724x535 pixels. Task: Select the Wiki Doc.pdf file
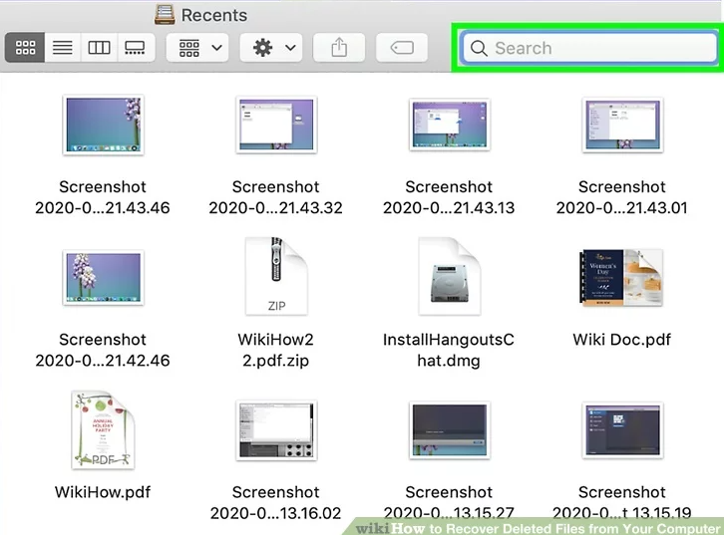click(621, 276)
